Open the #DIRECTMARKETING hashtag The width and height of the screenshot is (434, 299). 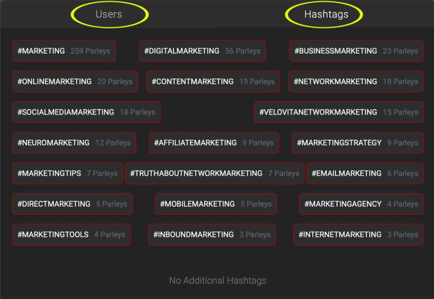72,204
